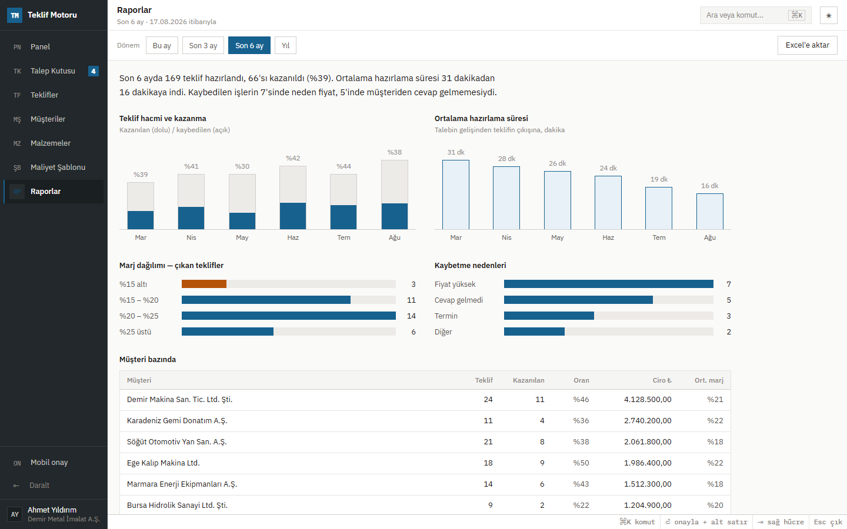Select the Son 3 ay period
The width and height of the screenshot is (847, 529).
203,45
